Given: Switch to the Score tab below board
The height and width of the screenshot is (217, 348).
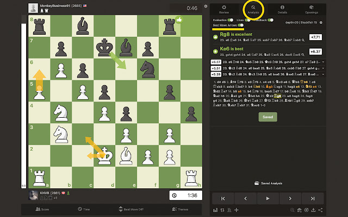Looking at the screenshot, I should pyautogui.click(x=42, y=209).
